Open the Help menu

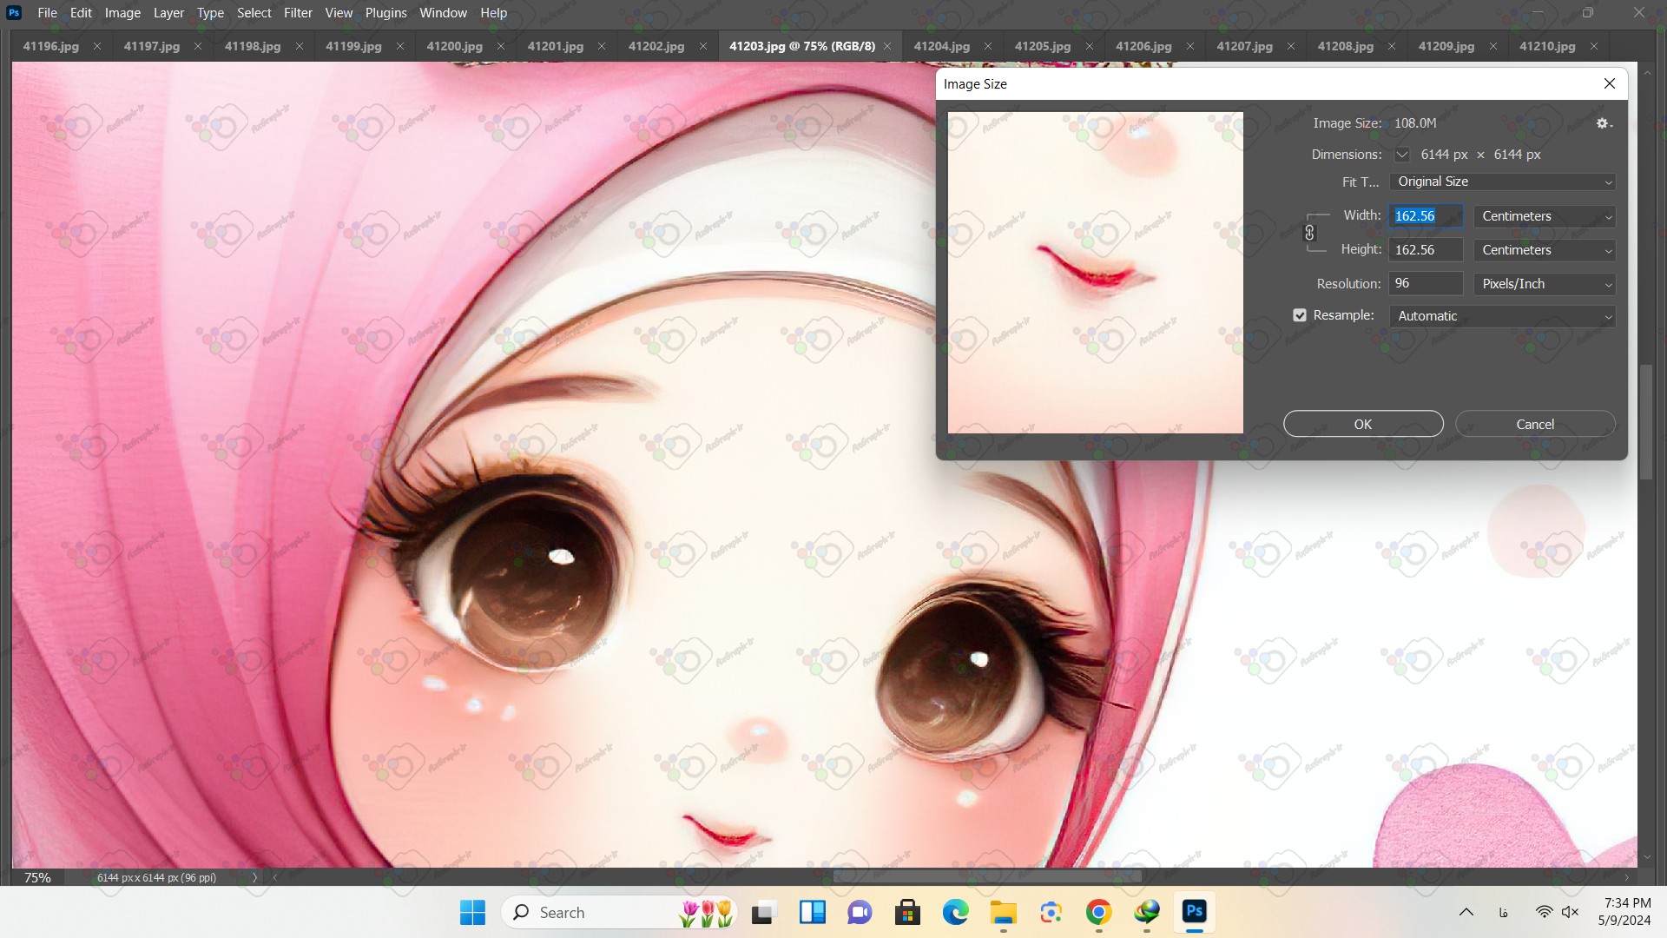493,12
